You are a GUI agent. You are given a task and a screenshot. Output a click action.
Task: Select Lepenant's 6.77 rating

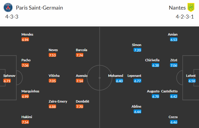point(137,81)
